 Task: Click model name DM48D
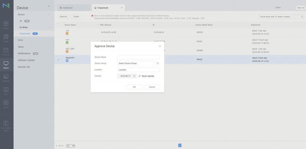pos(200,50)
